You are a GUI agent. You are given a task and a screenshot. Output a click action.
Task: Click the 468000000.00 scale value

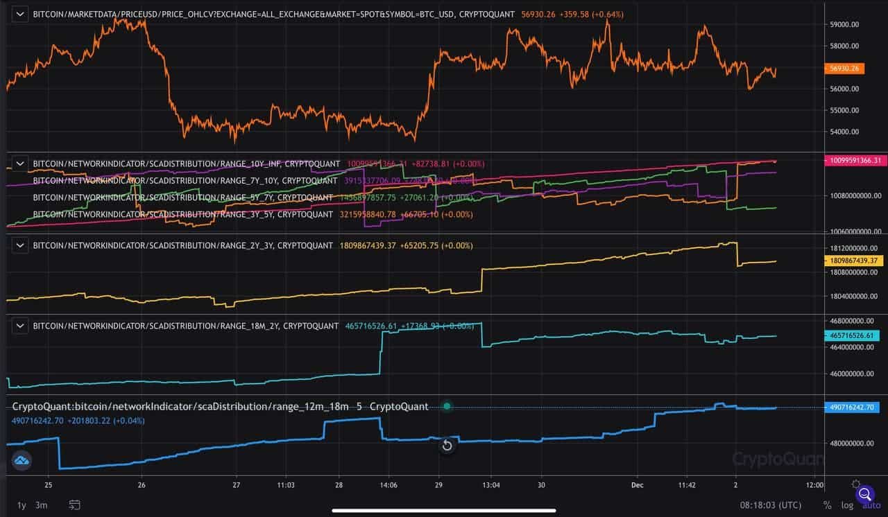851,322
